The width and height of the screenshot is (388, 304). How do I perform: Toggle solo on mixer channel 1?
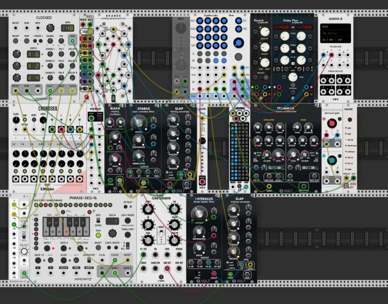tap(200, 54)
